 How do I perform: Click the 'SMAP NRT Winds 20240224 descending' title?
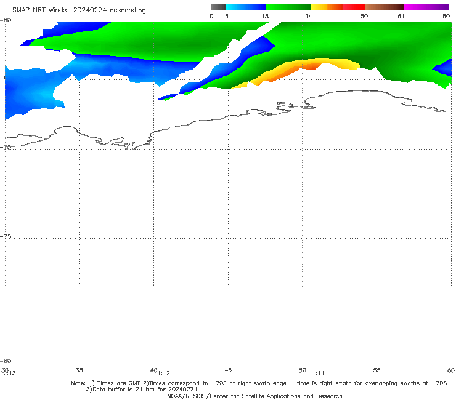point(79,10)
